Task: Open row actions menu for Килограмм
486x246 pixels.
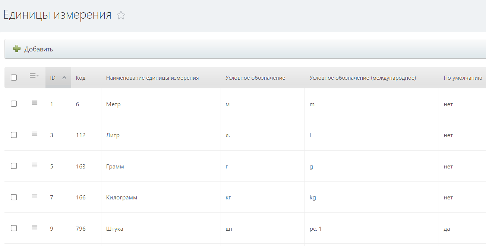Action: tap(34, 196)
